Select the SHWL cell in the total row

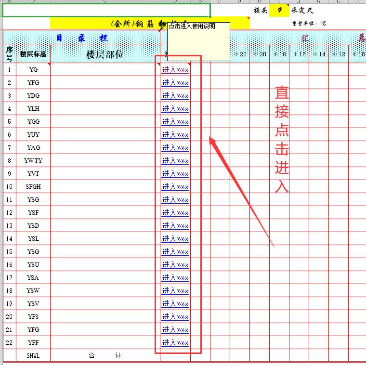pyautogui.click(x=33, y=356)
